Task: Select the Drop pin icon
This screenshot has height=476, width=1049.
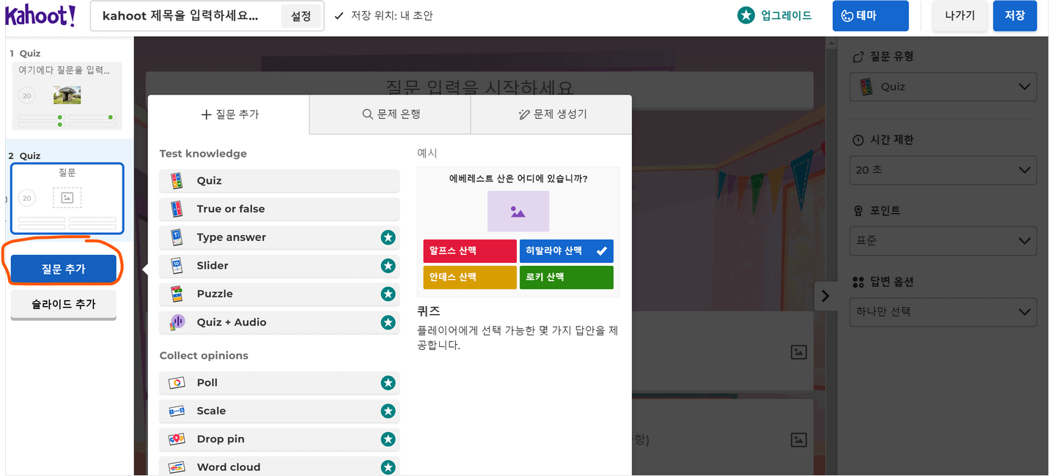Action: pos(176,439)
